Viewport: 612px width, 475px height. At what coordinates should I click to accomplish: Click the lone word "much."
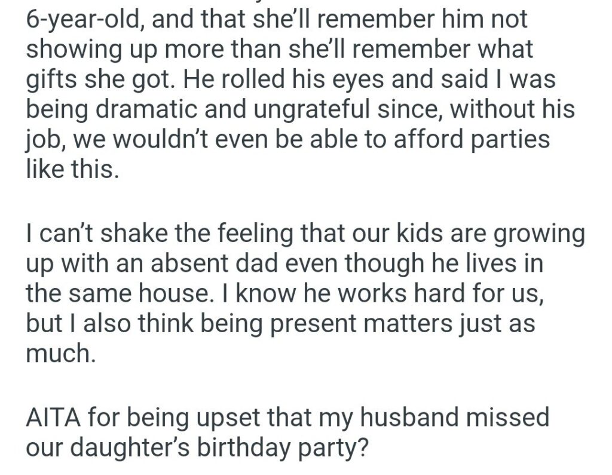pyautogui.click(x=61, y=354)
